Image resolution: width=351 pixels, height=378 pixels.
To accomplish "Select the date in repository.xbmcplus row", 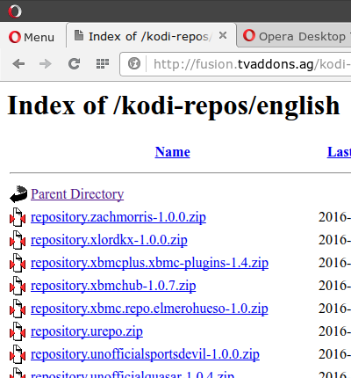I will 334,263.
